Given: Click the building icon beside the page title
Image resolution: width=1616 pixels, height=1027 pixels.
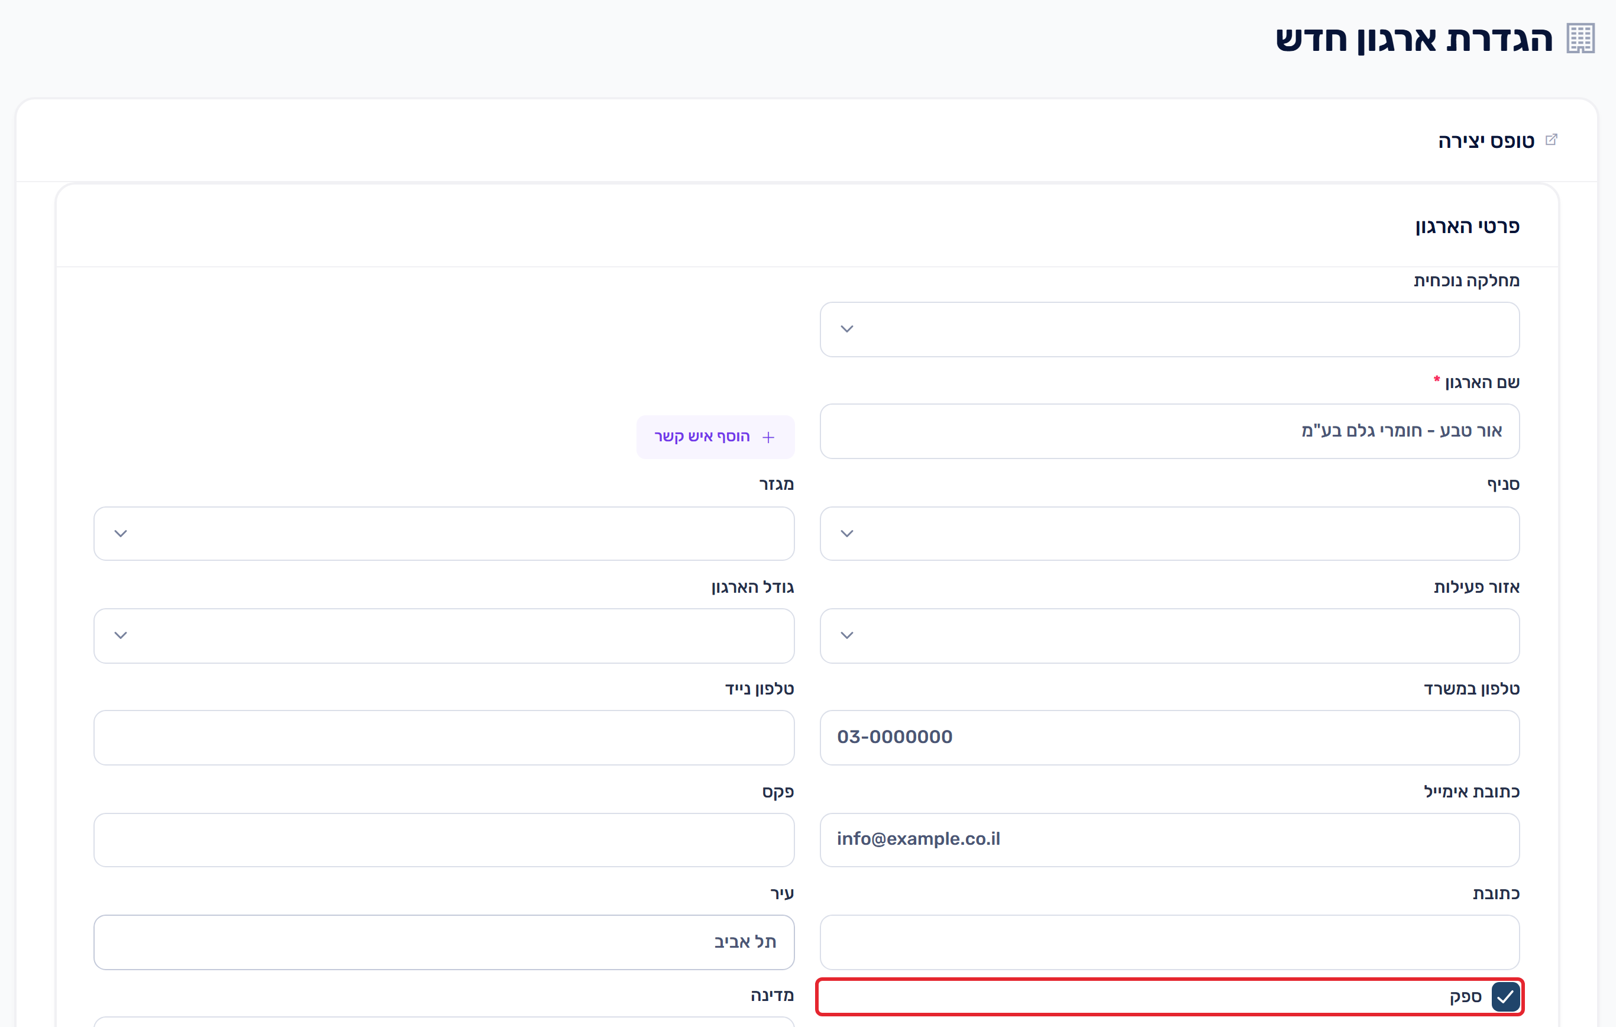Looking at the screenshot, I should click(x=1580, y=38).
